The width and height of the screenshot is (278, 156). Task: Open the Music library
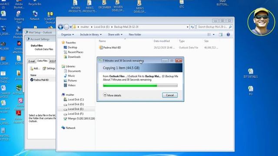pos(71,76)
